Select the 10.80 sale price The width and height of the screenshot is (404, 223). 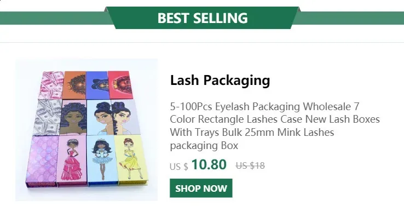pyautogui.click(x=209, y=164)
